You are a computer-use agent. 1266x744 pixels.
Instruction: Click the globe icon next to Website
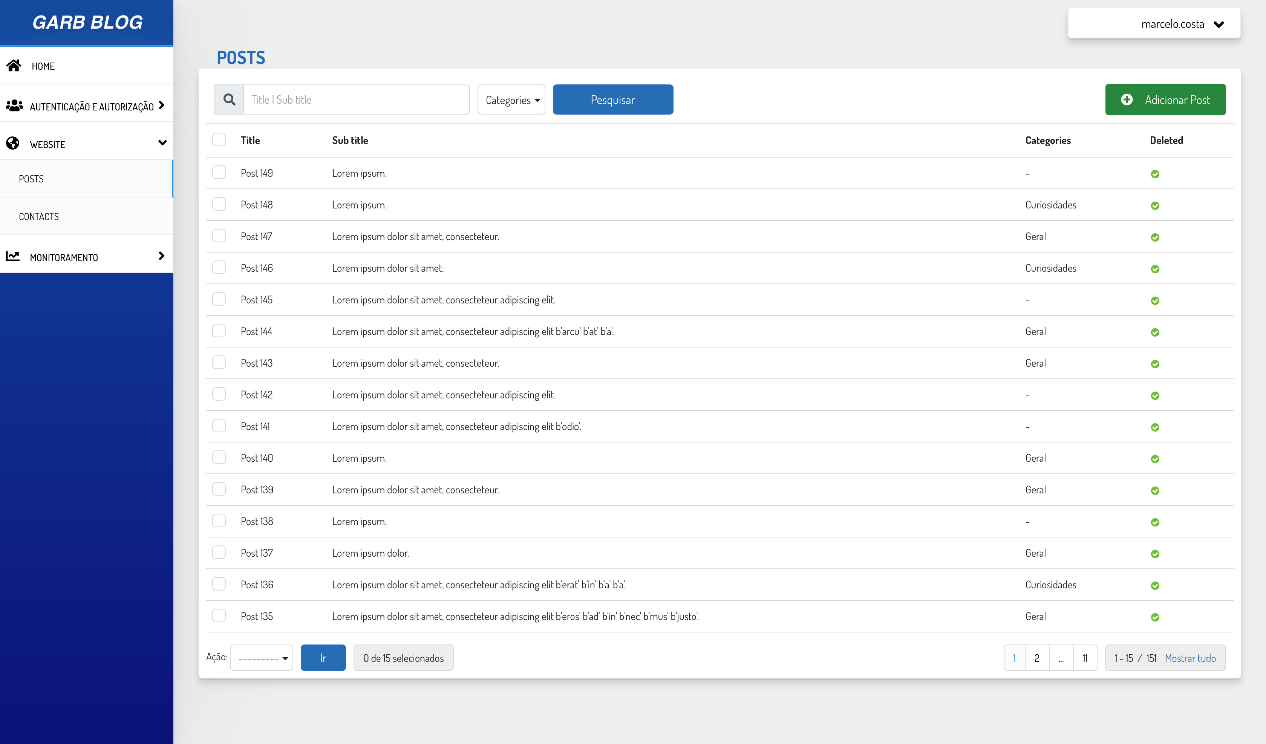pyautogui.click(x=12, y=143)
